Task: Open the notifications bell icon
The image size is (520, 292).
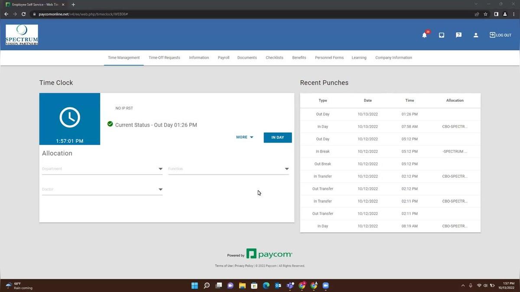Action: [424, 35]
